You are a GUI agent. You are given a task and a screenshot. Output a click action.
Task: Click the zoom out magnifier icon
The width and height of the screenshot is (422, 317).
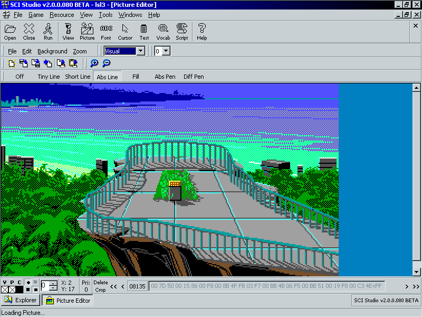click(x=107, y=63)
